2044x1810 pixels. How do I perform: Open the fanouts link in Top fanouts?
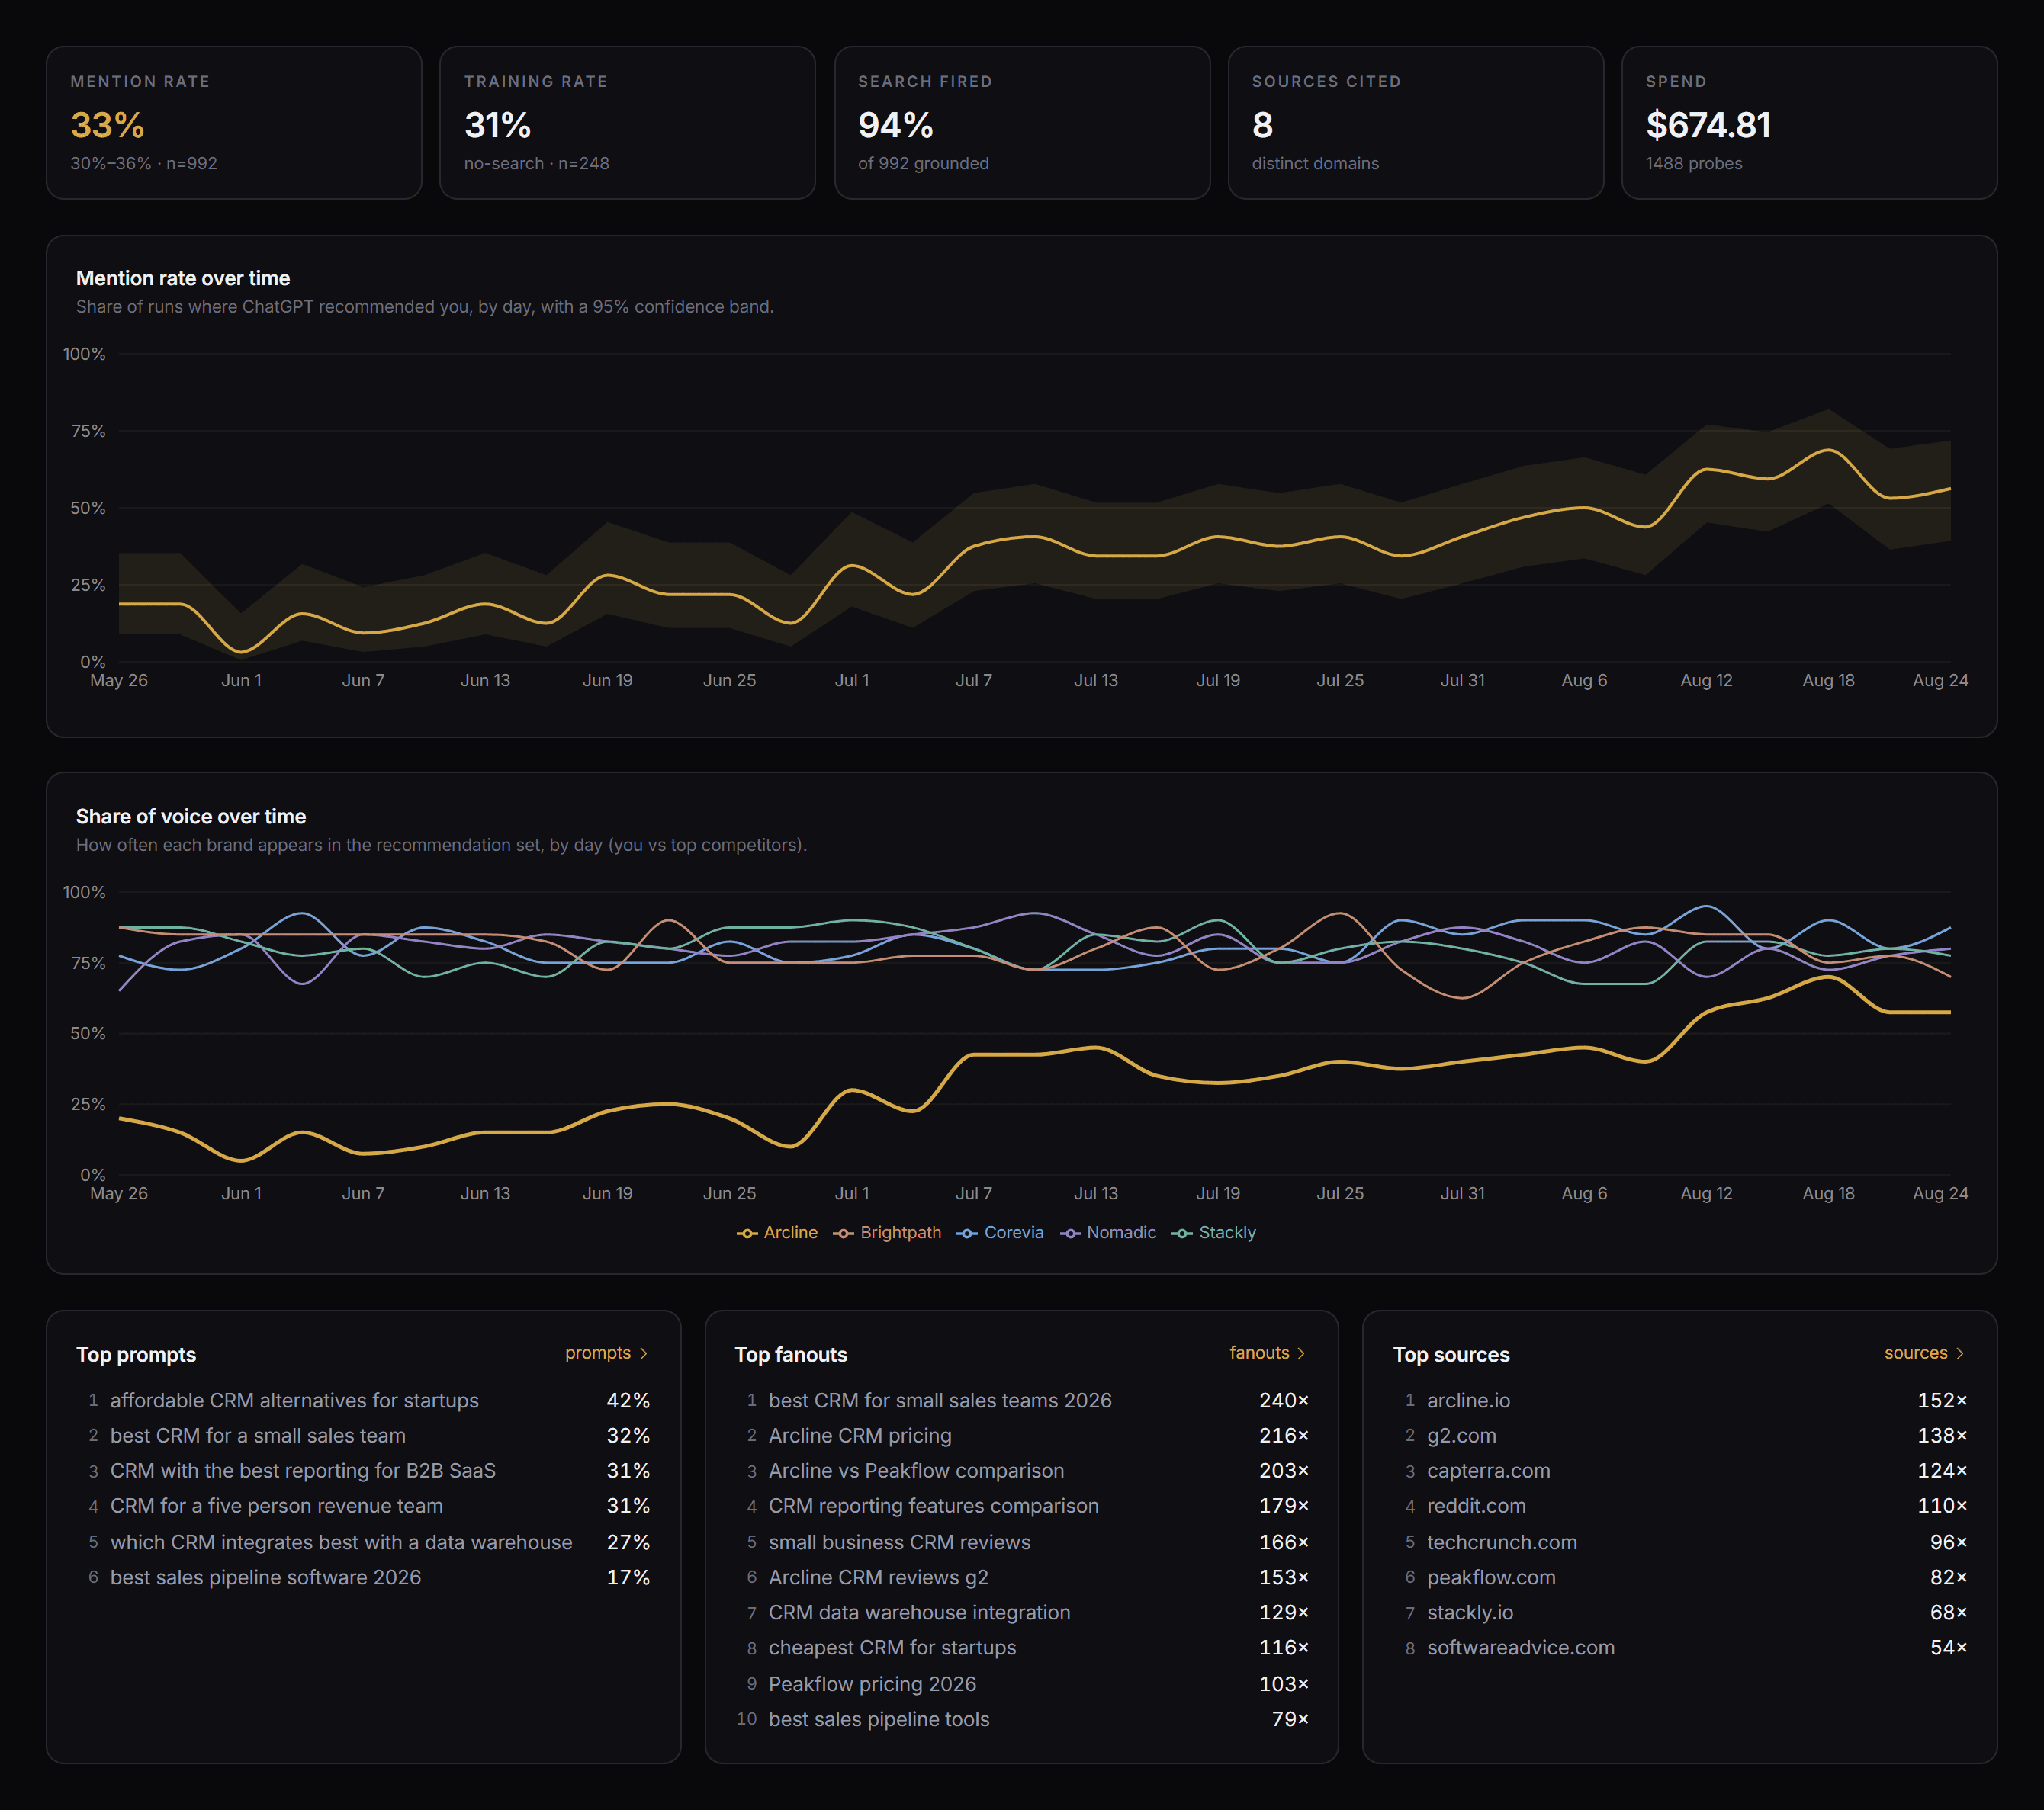pos(1267,1353)
